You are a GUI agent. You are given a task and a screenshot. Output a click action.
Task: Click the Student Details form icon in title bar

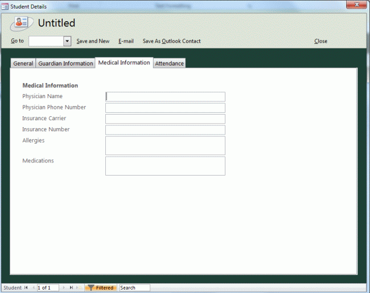point(5,7)
